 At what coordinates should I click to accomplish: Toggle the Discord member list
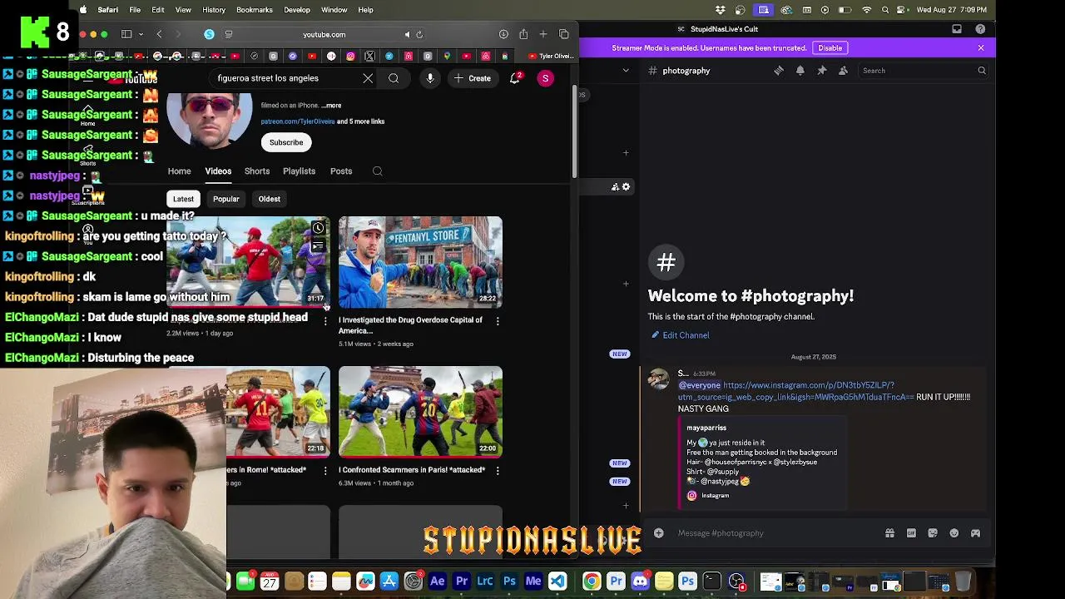(x=843, y=71)
